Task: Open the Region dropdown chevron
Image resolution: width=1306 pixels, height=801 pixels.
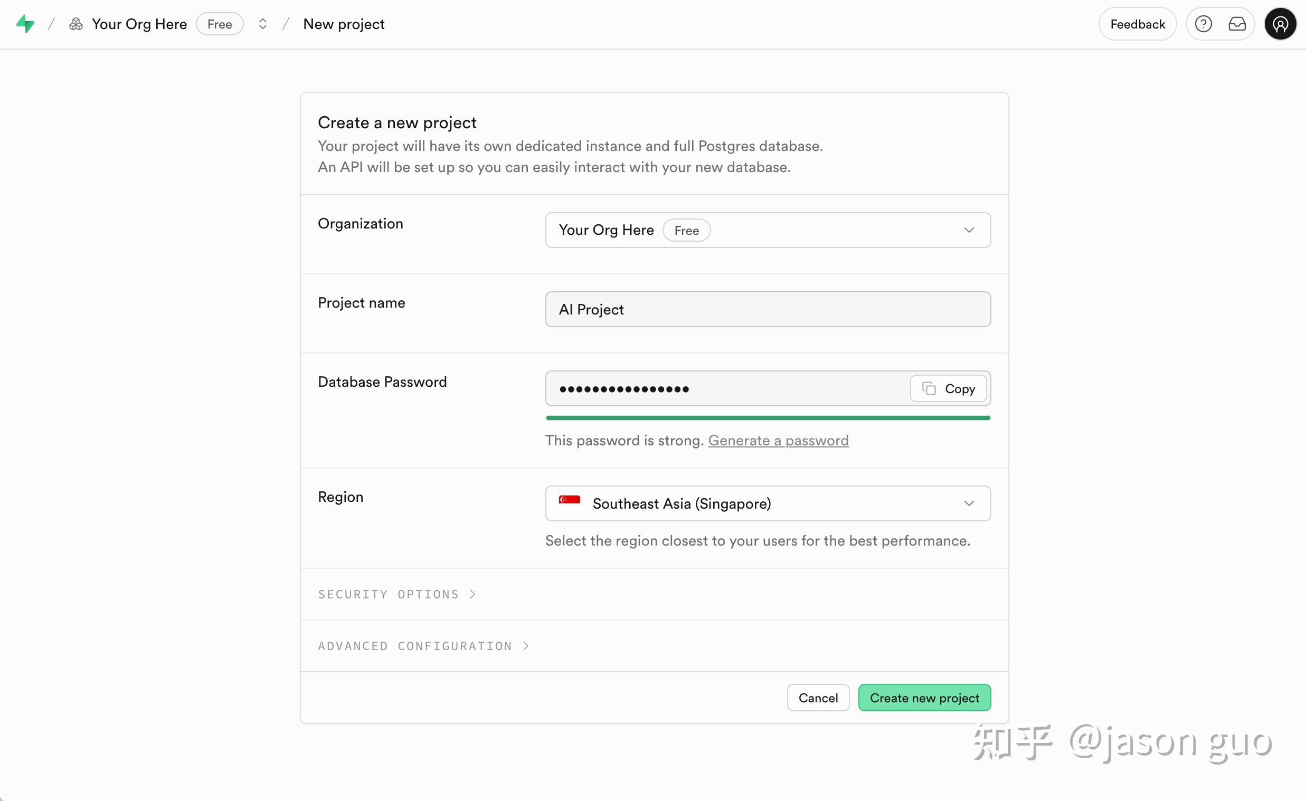Action: [969, 503]
